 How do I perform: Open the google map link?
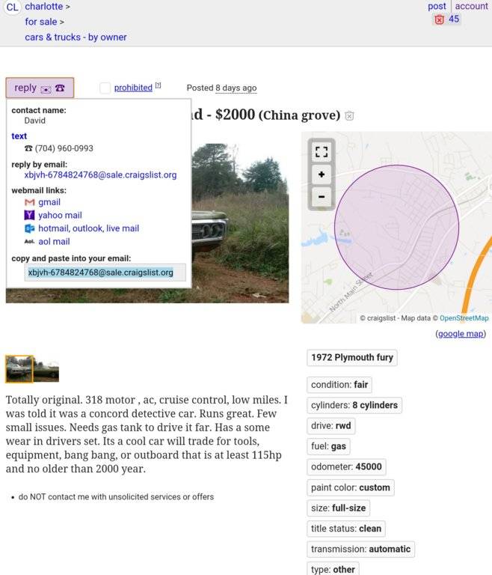(x=460, y=334)
